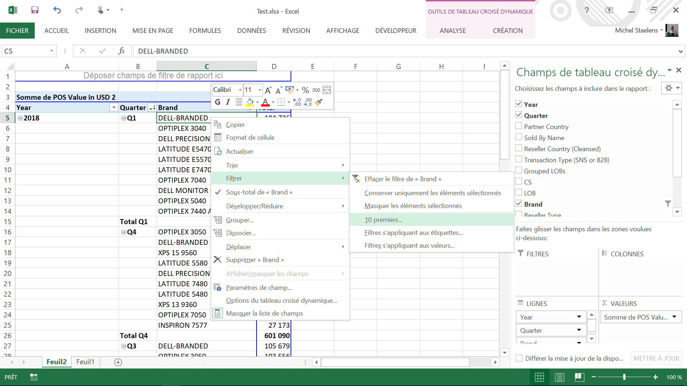Uncheck the Brand field checkbox

518,203
